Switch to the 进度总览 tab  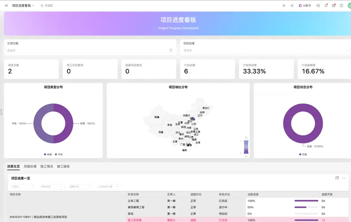click(x=13, y=166)
